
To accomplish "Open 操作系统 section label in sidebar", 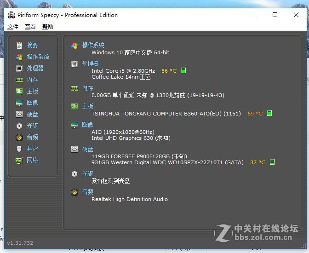I will [38, 57].
